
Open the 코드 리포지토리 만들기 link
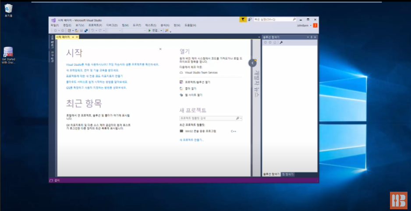(94, 76)
